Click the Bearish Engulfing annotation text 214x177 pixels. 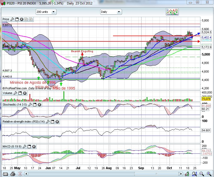[x=82, y=51]
